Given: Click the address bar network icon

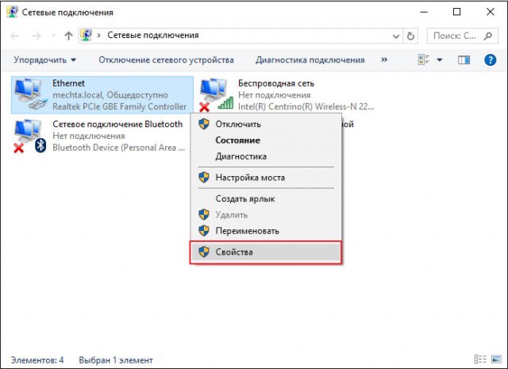Looking at the screenshot, I should pyautogui.click(x=87, y=35).
